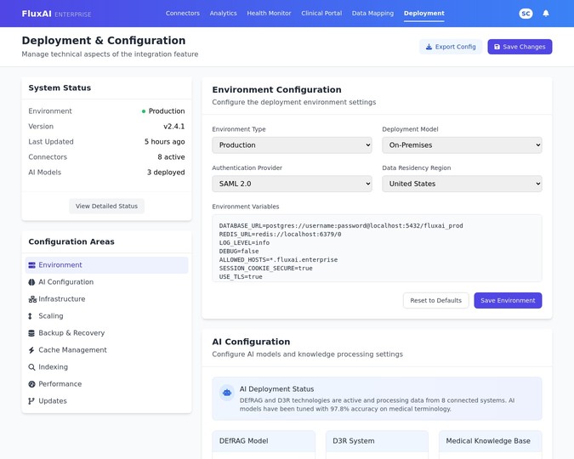The width and height of the screenshot is (574, 459).
Task: Select Performance in Configuration Areas
Action: pos(106,384)
